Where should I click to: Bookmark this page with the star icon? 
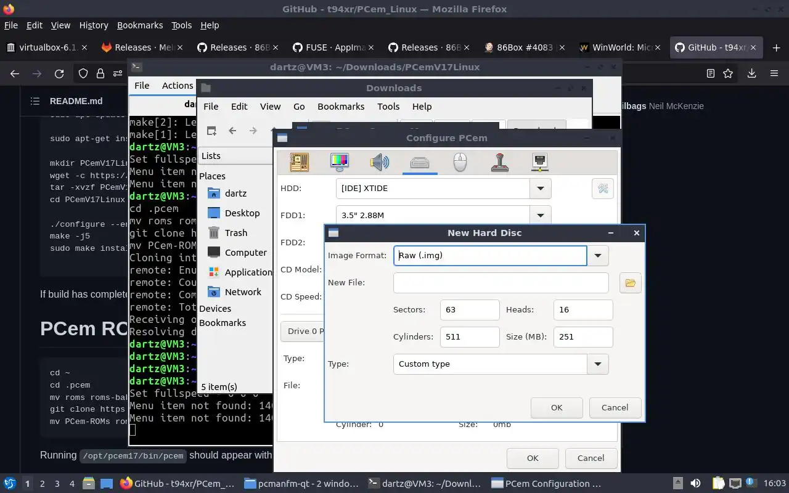click(728, 73)
